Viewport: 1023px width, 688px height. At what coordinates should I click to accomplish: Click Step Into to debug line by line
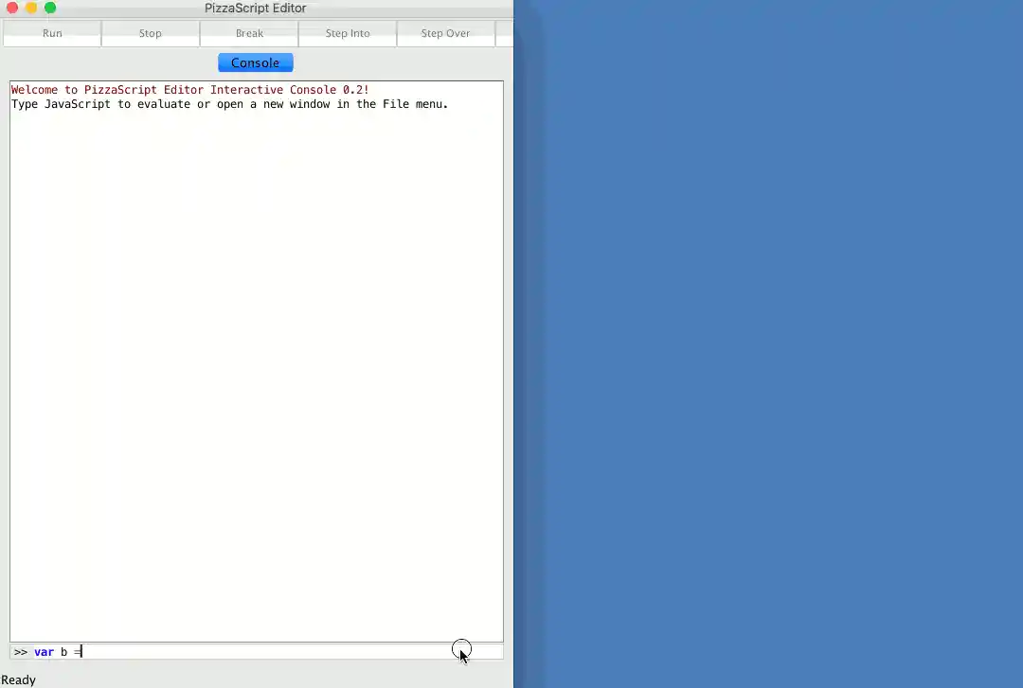347,33
